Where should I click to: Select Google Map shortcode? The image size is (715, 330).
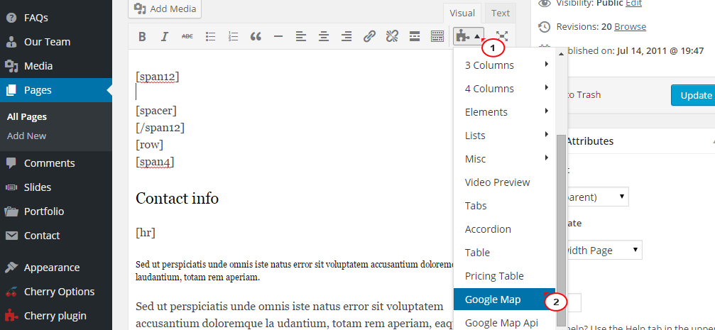(x=505, y=300)
